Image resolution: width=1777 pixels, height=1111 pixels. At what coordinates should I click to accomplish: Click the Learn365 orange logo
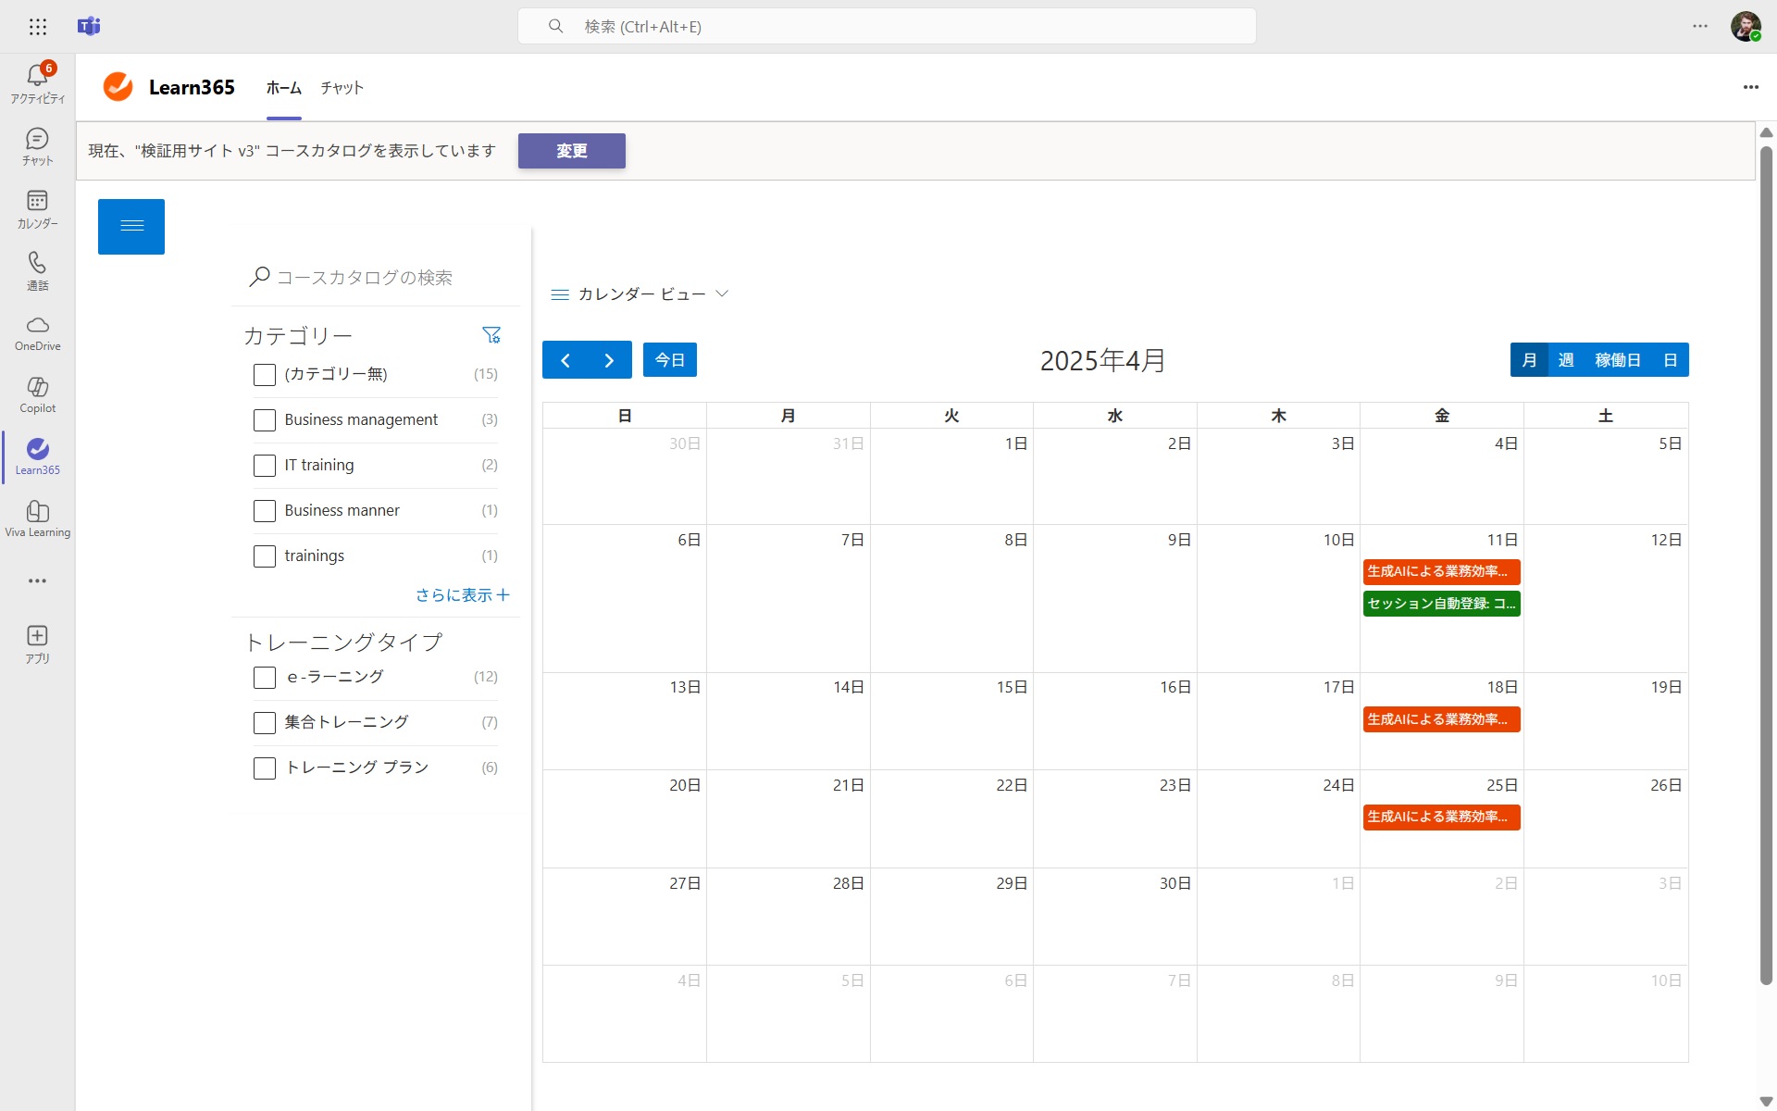click(118, 87)
